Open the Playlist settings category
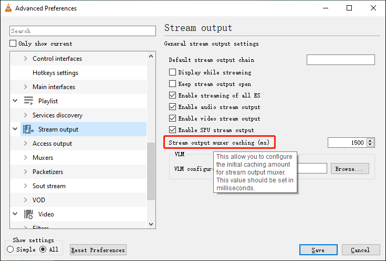386x261 pixels. click(x=48, y=101)
